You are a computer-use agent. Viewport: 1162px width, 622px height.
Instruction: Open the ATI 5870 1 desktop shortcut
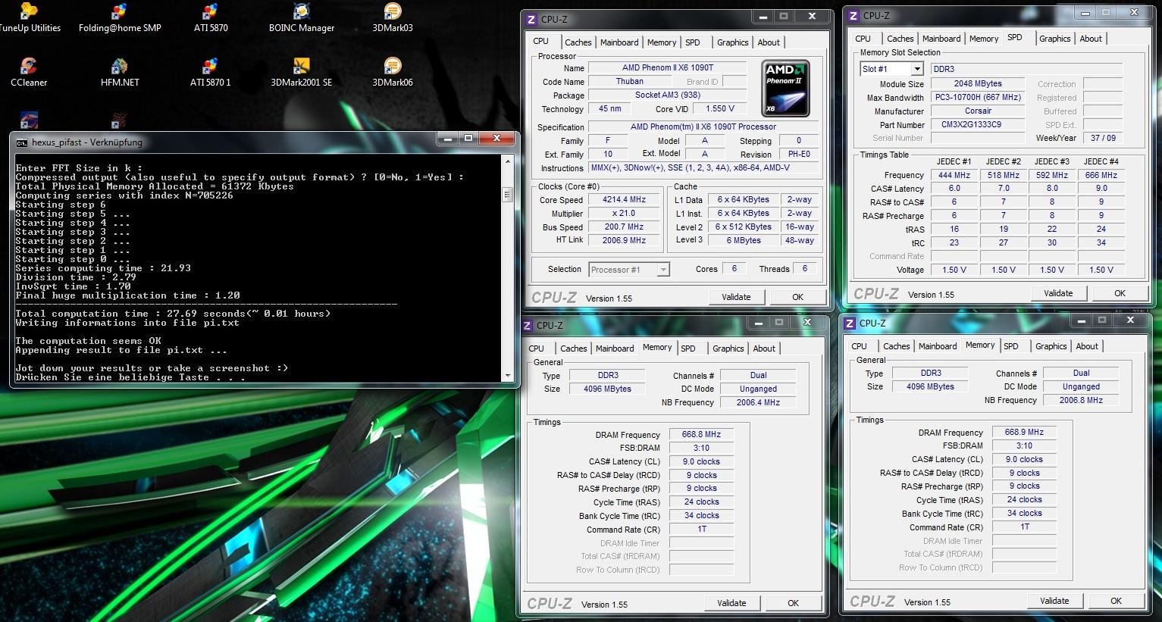pos(211,73)
